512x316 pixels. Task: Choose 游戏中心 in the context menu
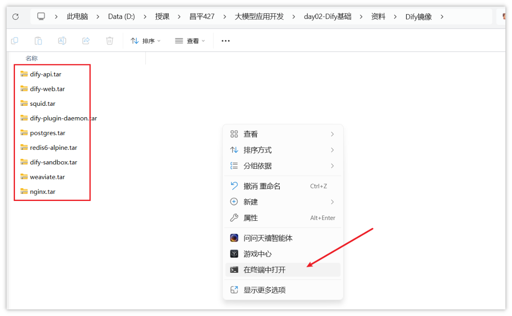(x=283, y=254)
